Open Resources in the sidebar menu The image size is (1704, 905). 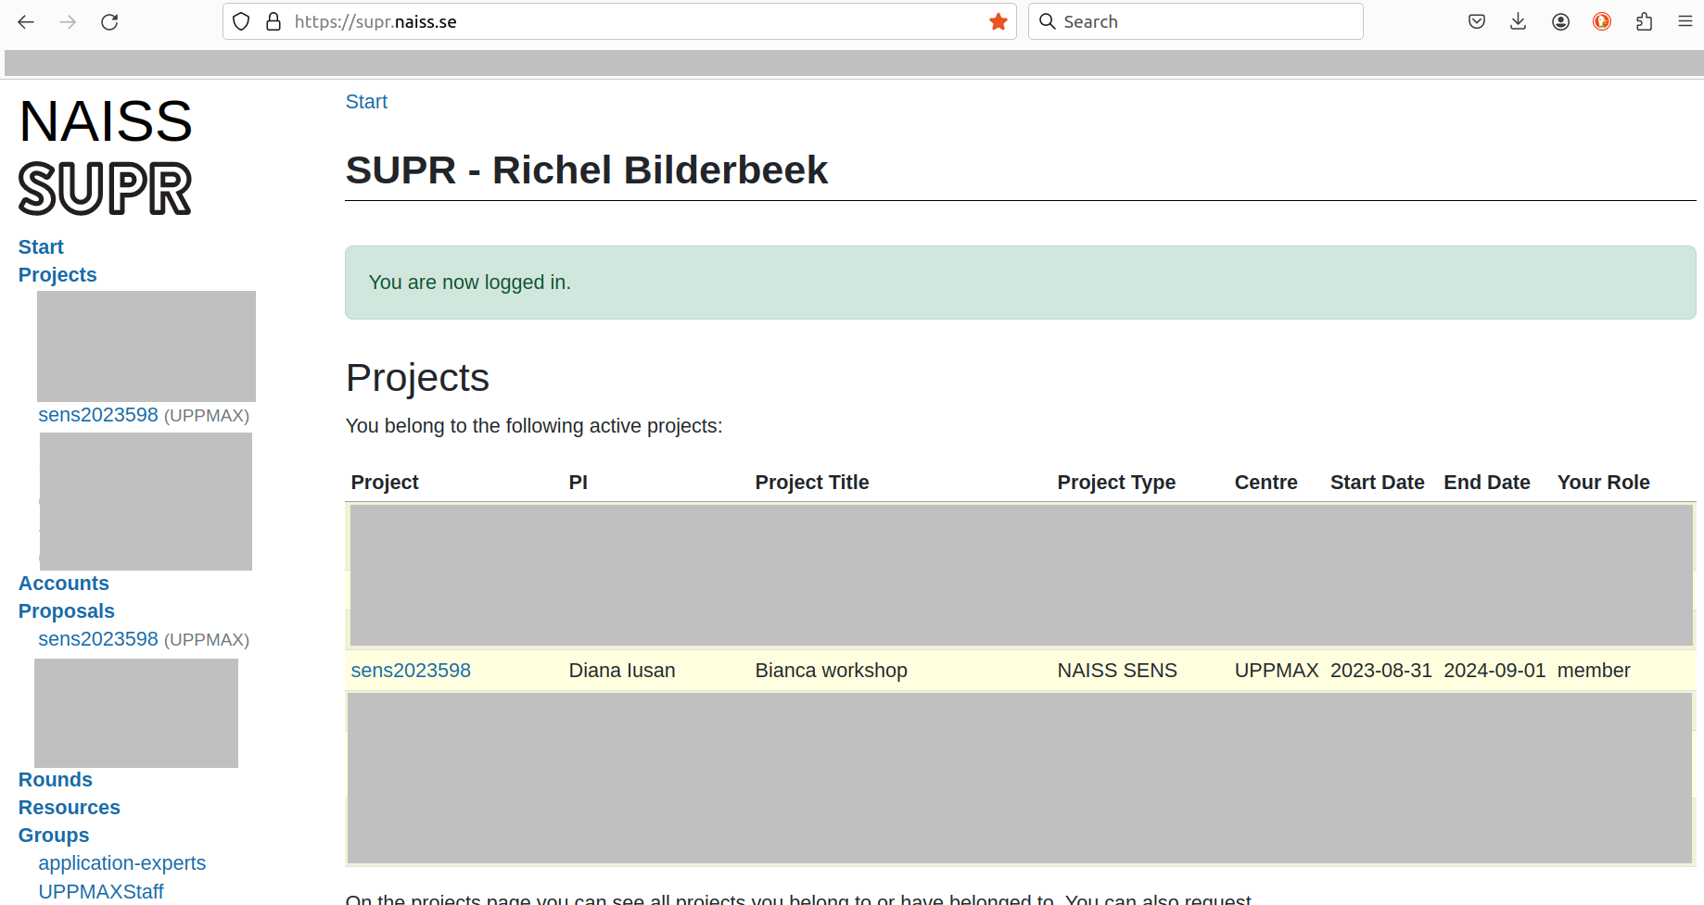(x=70, y=808)
